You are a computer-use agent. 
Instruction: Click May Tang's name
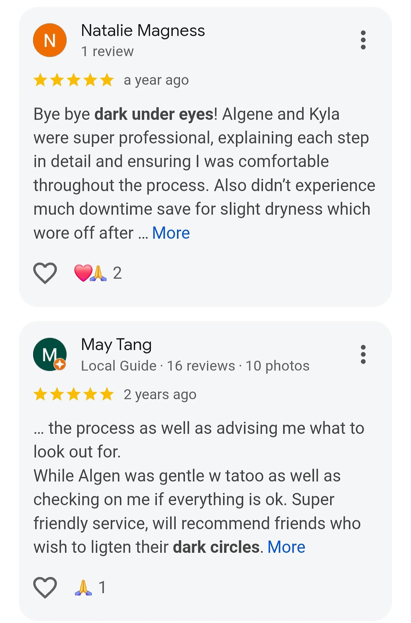116,344
